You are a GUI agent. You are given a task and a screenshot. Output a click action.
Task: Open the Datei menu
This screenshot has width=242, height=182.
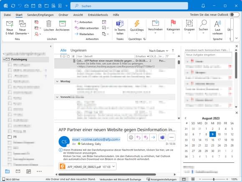tap(8, 15)
